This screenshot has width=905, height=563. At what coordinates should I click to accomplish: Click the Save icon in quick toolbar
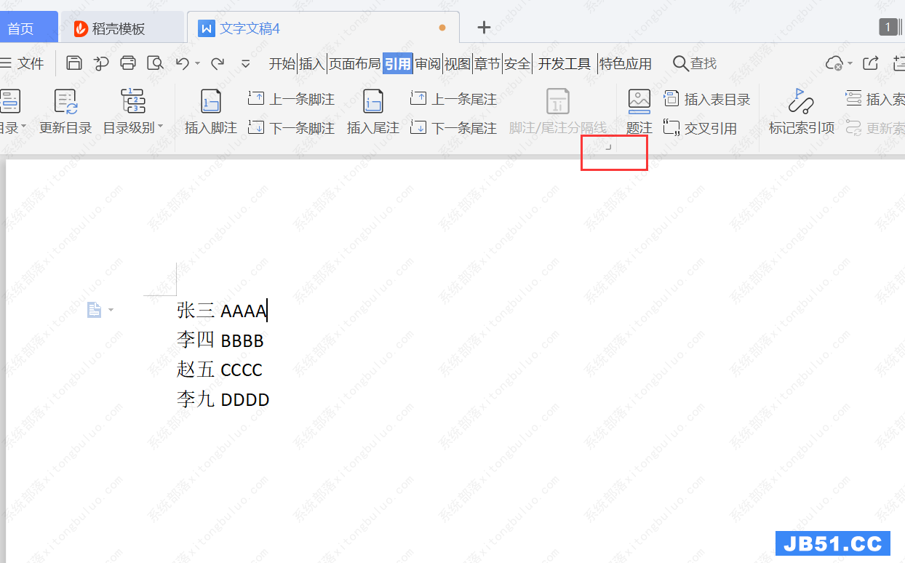73,63
